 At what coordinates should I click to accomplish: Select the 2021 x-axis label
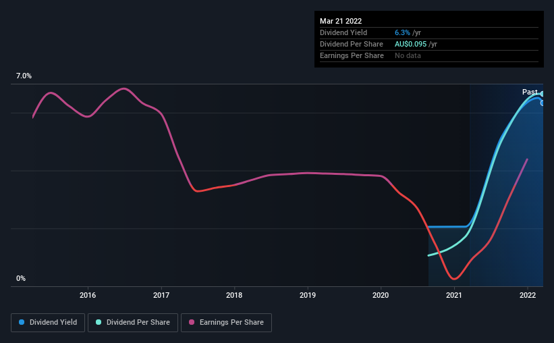point(454,295)
